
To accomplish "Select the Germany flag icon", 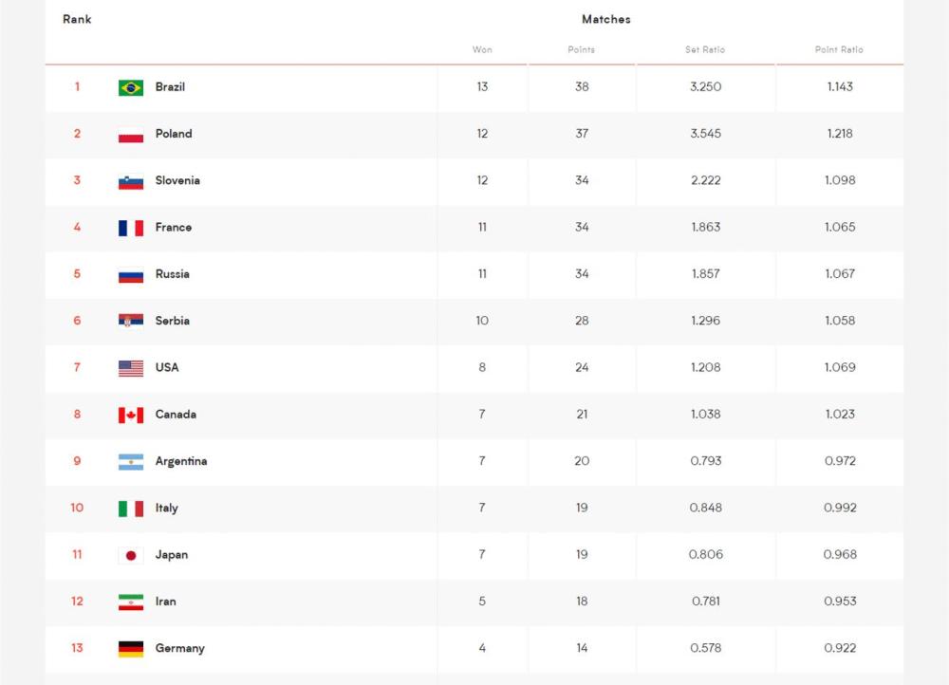I will click(131, 649).
